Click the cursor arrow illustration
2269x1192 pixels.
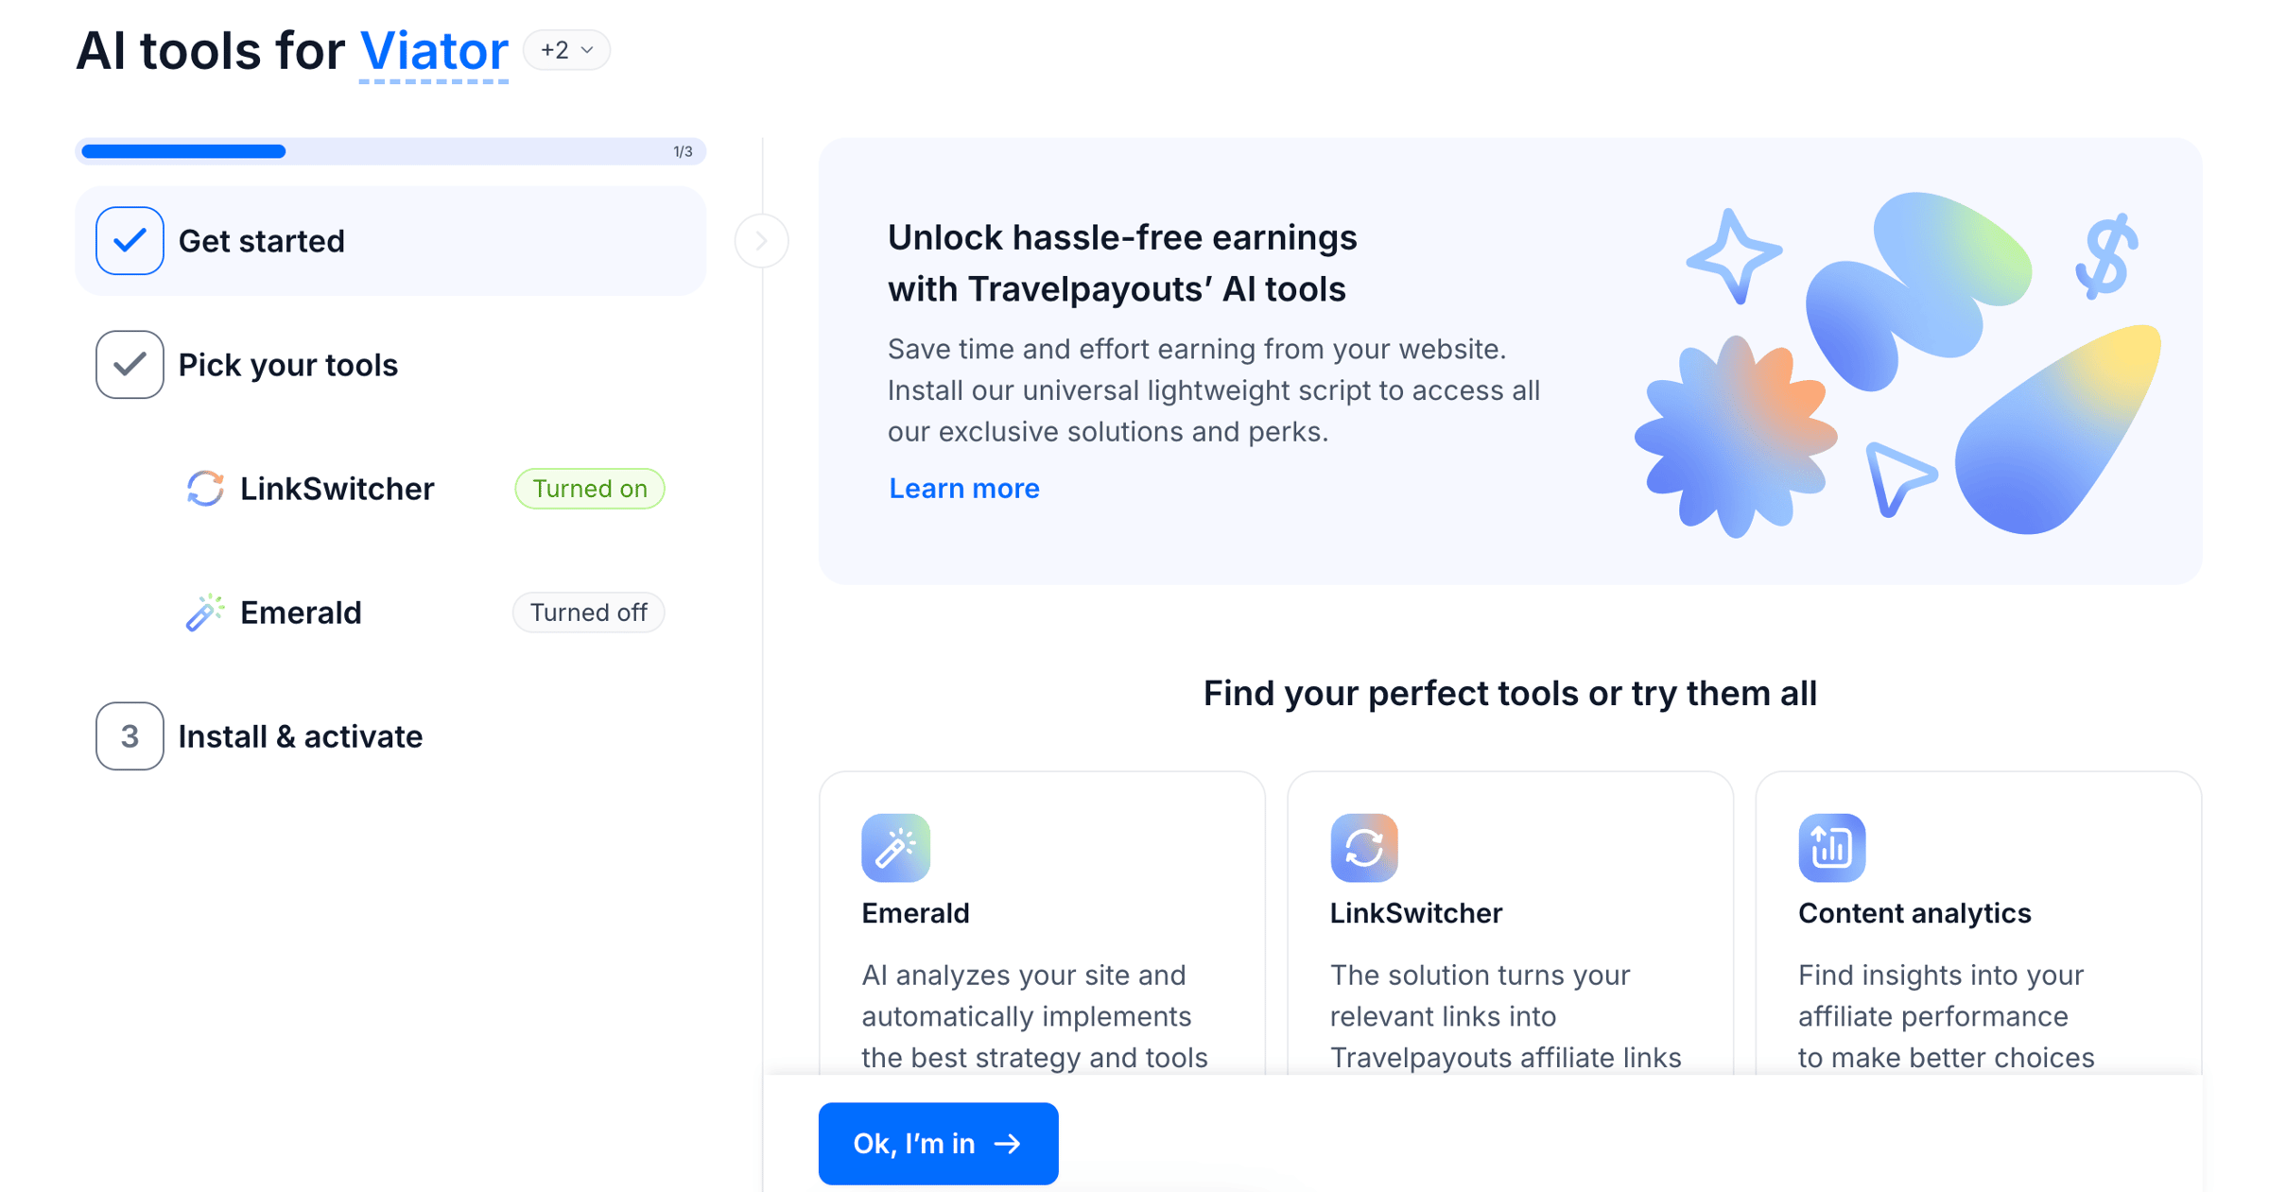click(x=1898, y=478)
